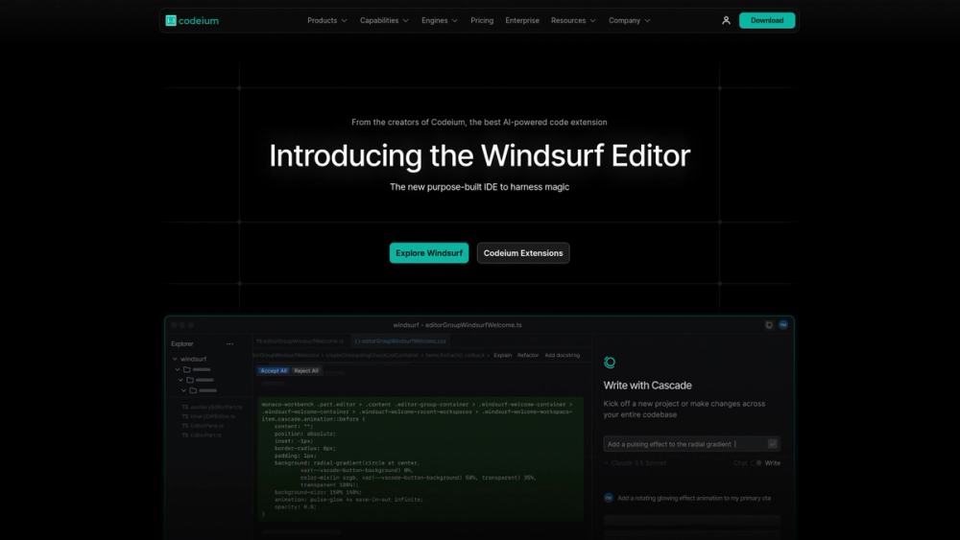Go to the Pricing page

click(482, 20)
